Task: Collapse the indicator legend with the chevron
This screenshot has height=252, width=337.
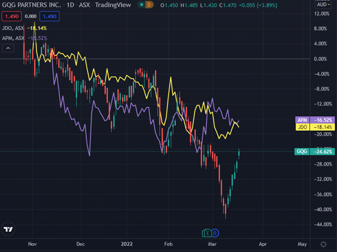Action: [x=8, y=48]
